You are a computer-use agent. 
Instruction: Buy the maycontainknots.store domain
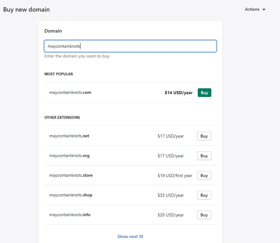coord(204,176)
